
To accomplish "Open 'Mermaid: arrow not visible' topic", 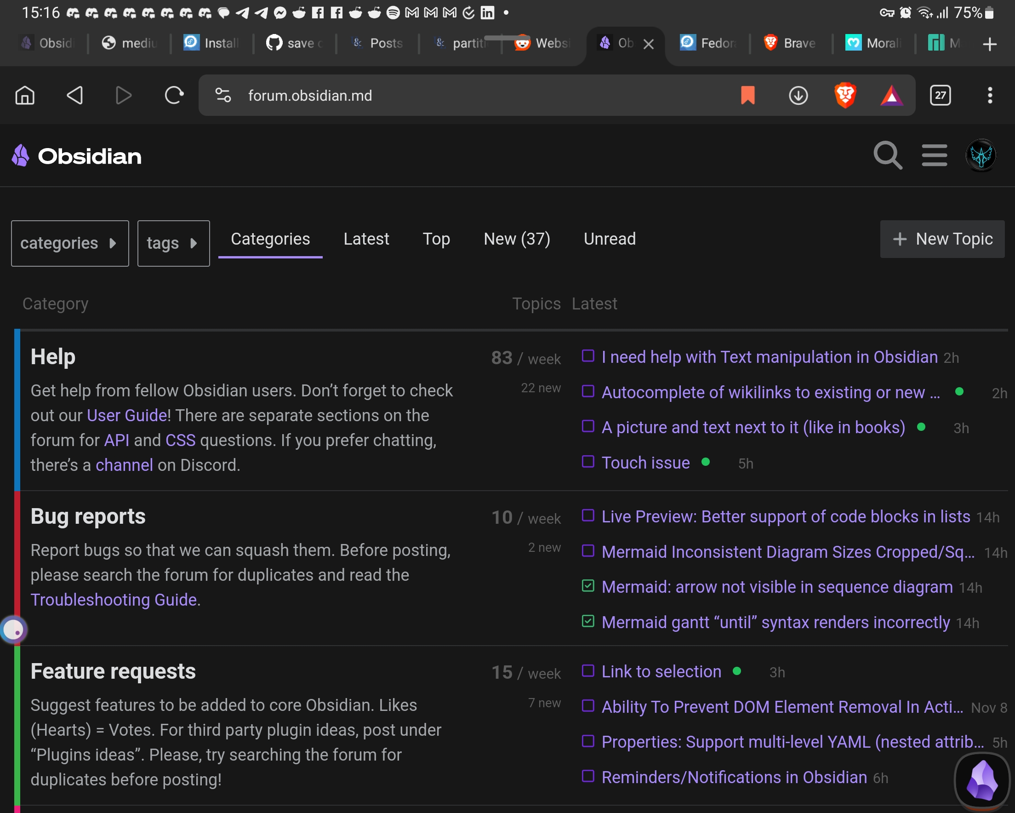I will [x=777, y=587].
